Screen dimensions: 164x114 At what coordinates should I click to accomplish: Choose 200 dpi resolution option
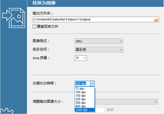[85, 99]
